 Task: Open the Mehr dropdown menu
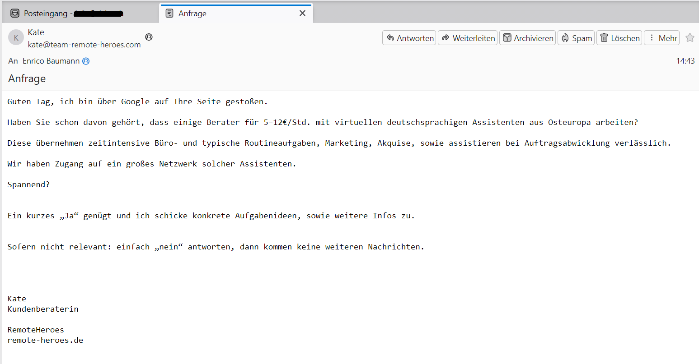[661, 38]
